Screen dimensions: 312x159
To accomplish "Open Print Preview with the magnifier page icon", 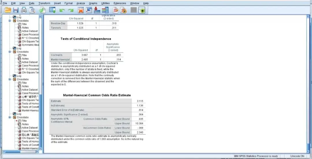I will click(x=32, y=10).
